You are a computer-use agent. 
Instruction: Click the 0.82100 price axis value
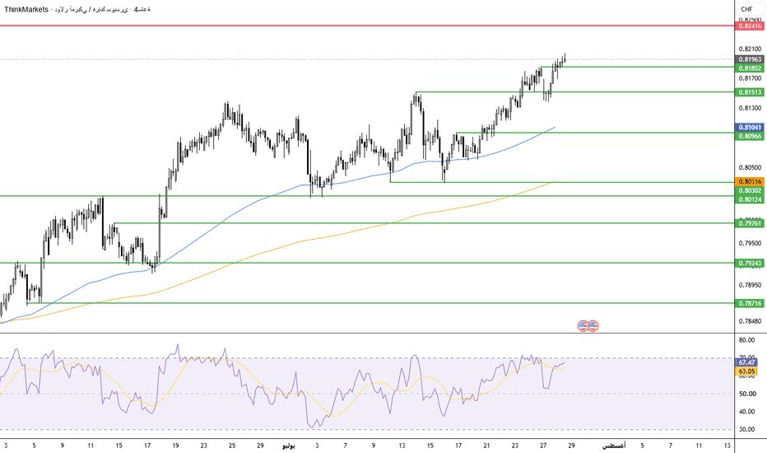(x=750, y=49)
